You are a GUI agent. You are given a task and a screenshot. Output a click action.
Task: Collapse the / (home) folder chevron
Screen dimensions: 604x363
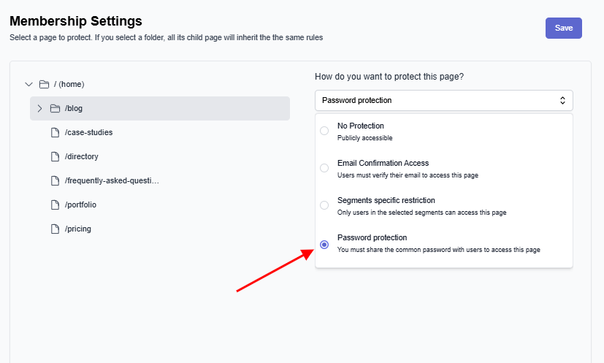pos(29,84)
